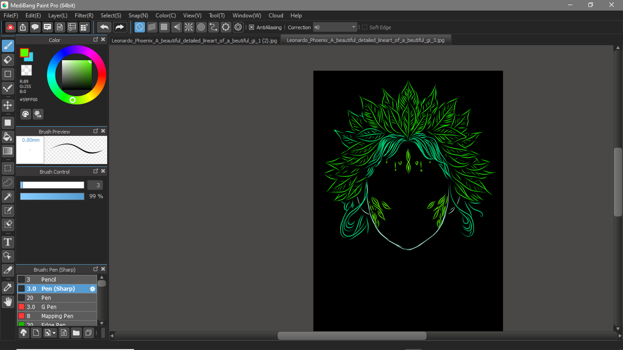
Task: Turn snap off with circle-slash icon
Action: pyautogui.click(x=140, y=27)
